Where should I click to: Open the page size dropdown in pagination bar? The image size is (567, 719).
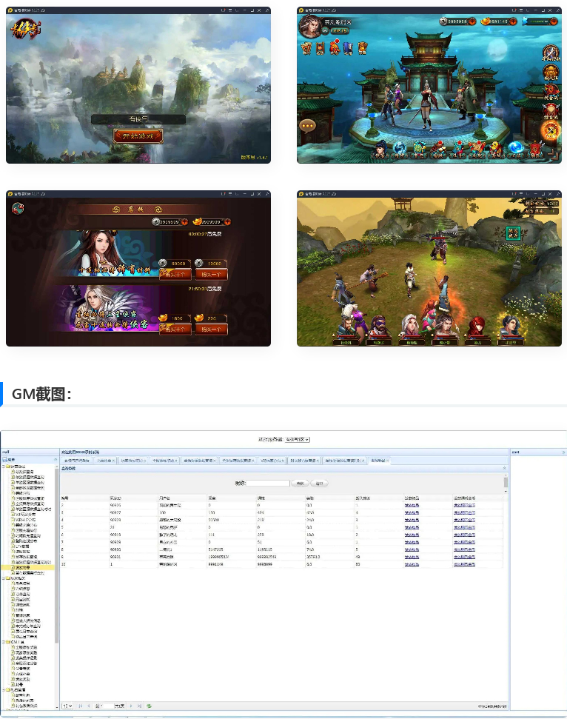point(67,706)
